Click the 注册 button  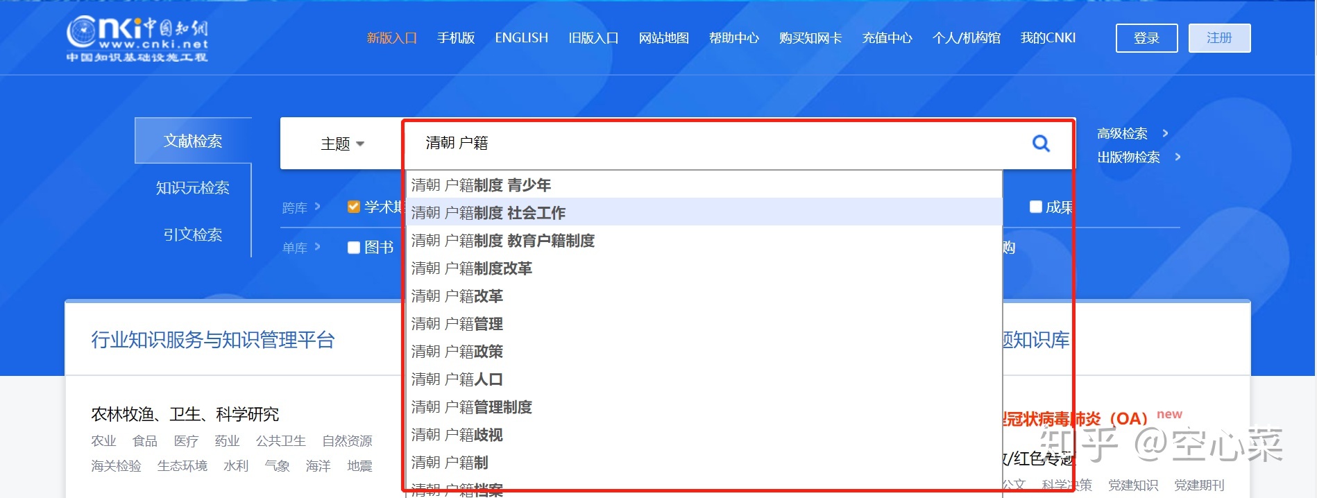click(1219, 38)
